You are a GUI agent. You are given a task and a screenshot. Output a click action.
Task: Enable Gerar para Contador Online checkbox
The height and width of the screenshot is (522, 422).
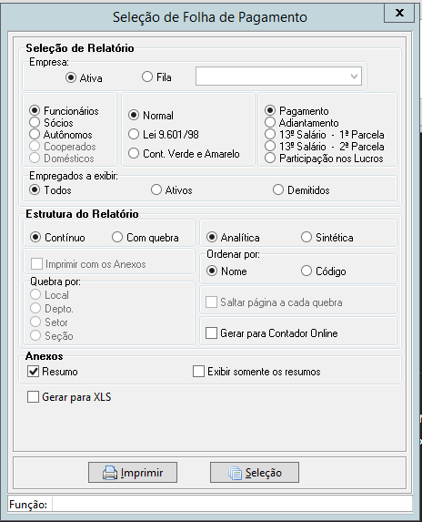point(211,333)
